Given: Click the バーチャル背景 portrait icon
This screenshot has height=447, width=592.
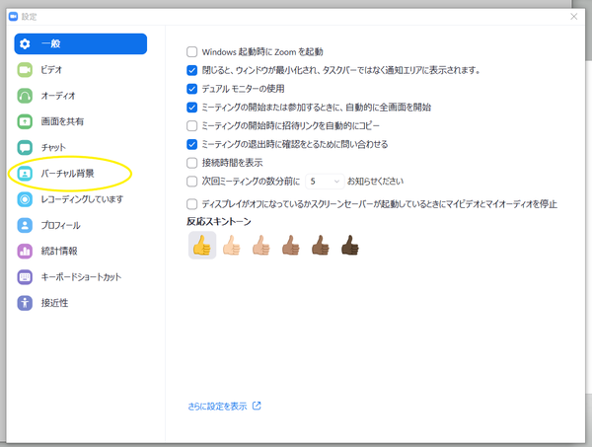Looking at the screenshot, I should tap(25, 174).
